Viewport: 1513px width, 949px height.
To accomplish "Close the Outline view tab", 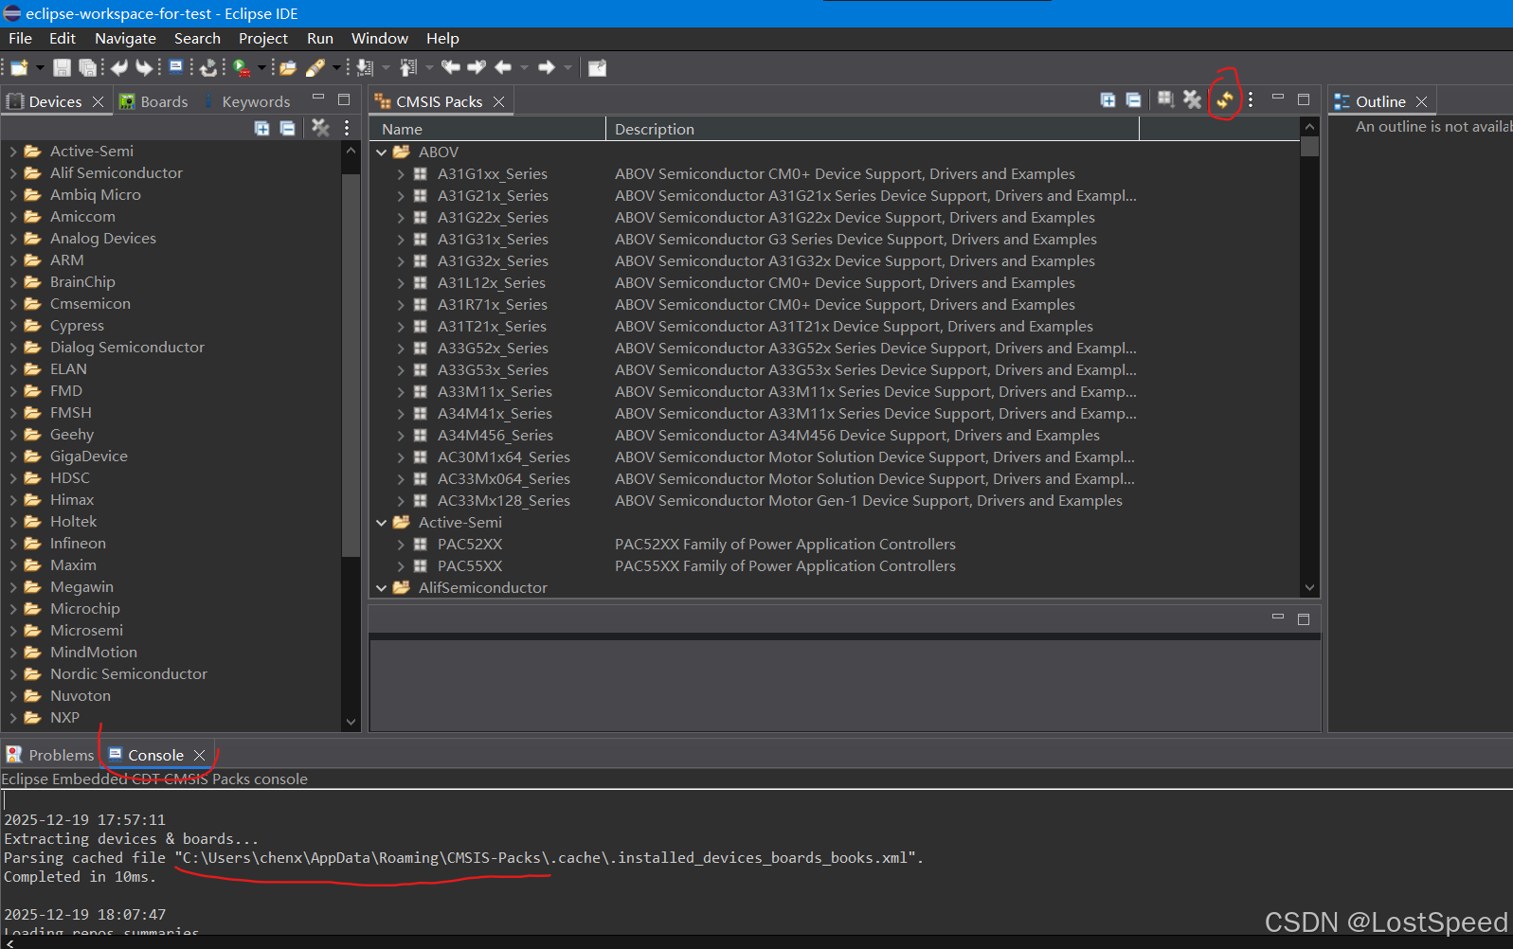I will [1421, 101].
